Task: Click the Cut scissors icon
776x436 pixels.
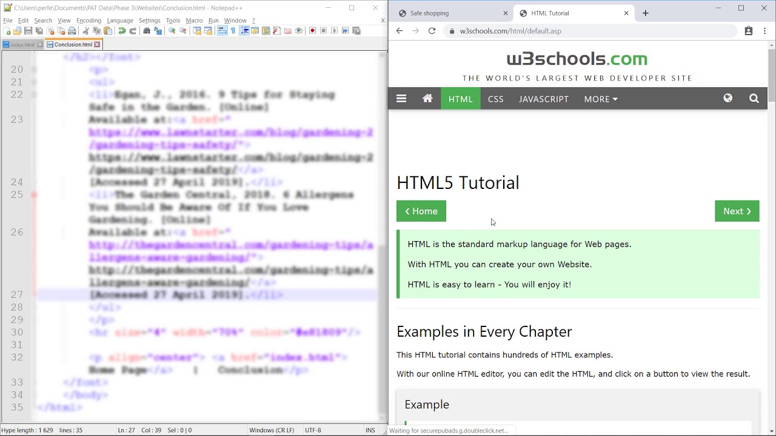Action: (85, 30)
